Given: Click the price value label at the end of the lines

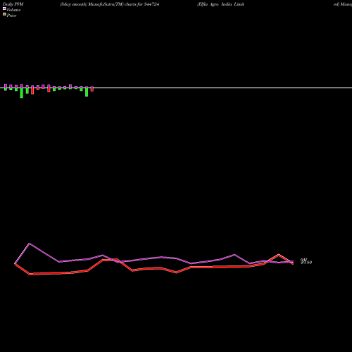Looking at the screenshot, I should pos(306,261).
